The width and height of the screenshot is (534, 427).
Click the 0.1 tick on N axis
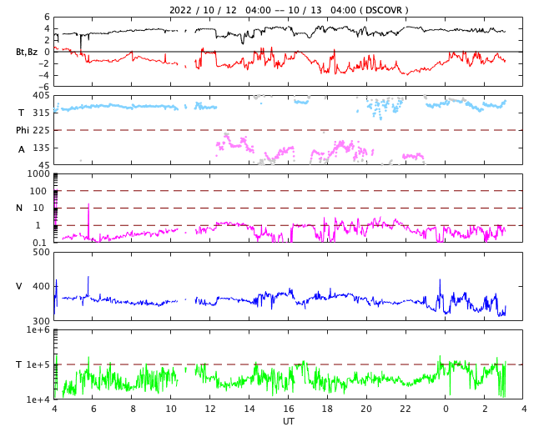[x=39, y=243]
